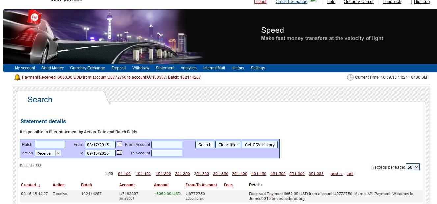Click the Records: 688 count text

tap(31, 166)
